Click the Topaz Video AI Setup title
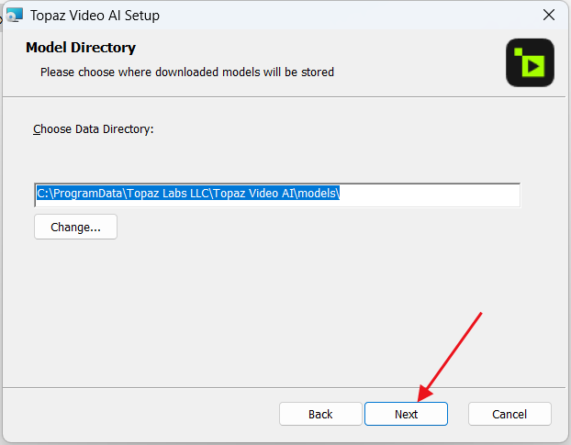Image resolution: width=571 pixels, height=445 pixels. coord(95,16)
